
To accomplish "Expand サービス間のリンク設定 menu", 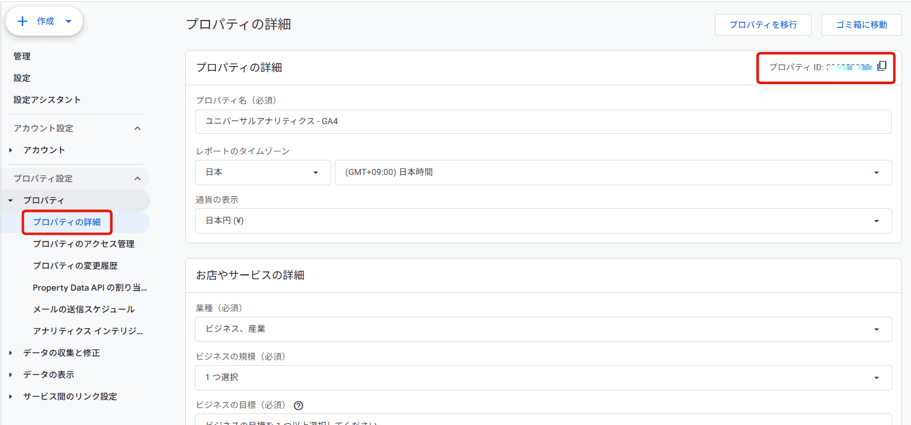I will pos(11,397).
